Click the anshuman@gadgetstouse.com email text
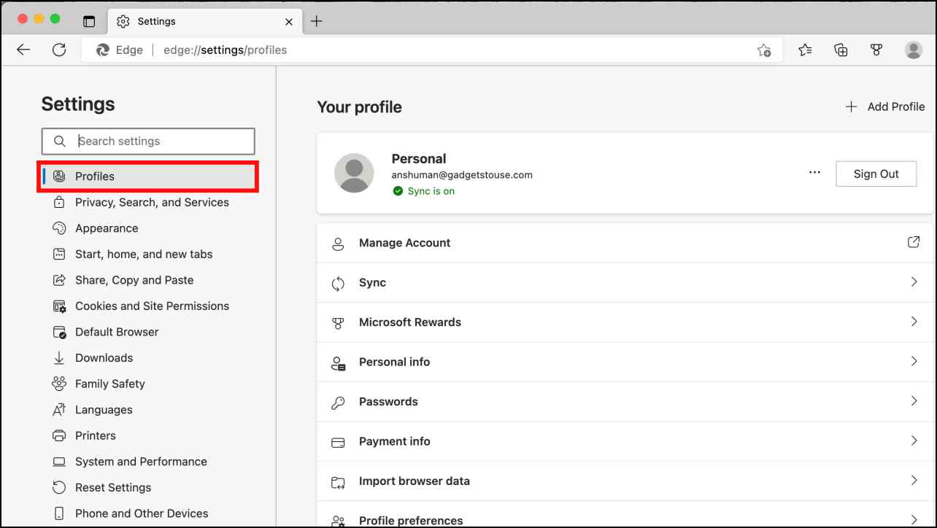The height and width of the screenshot is (528, 937). tap(462, 175)
